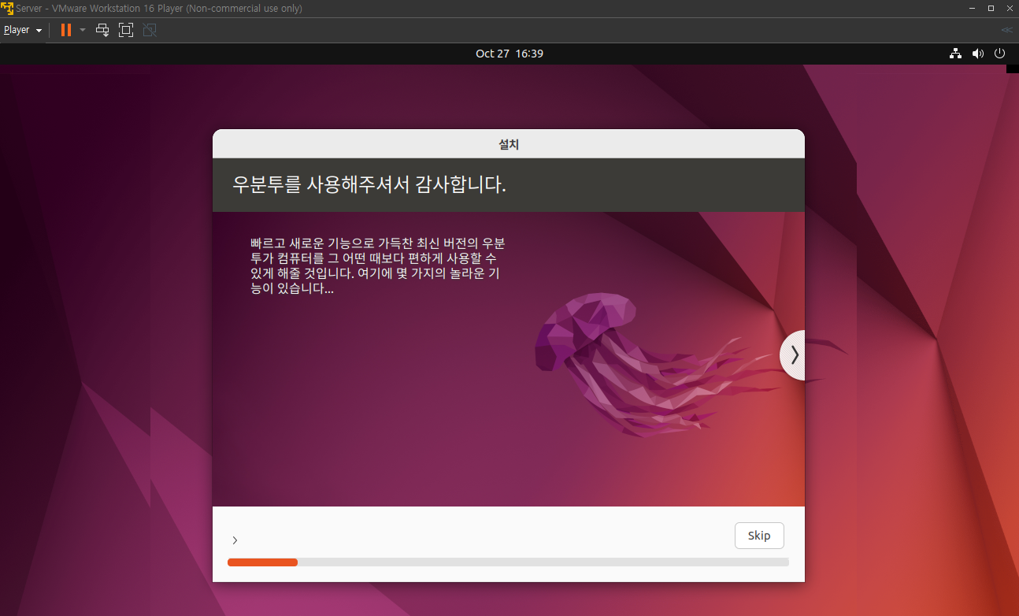
Task: Send Ctrl+Alt+Del to the virtual machine
Action: (102, 30)
